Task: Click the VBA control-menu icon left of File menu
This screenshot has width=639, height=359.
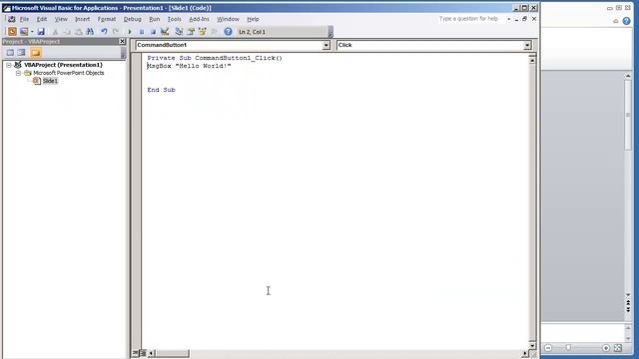Action: click(11, 19)
